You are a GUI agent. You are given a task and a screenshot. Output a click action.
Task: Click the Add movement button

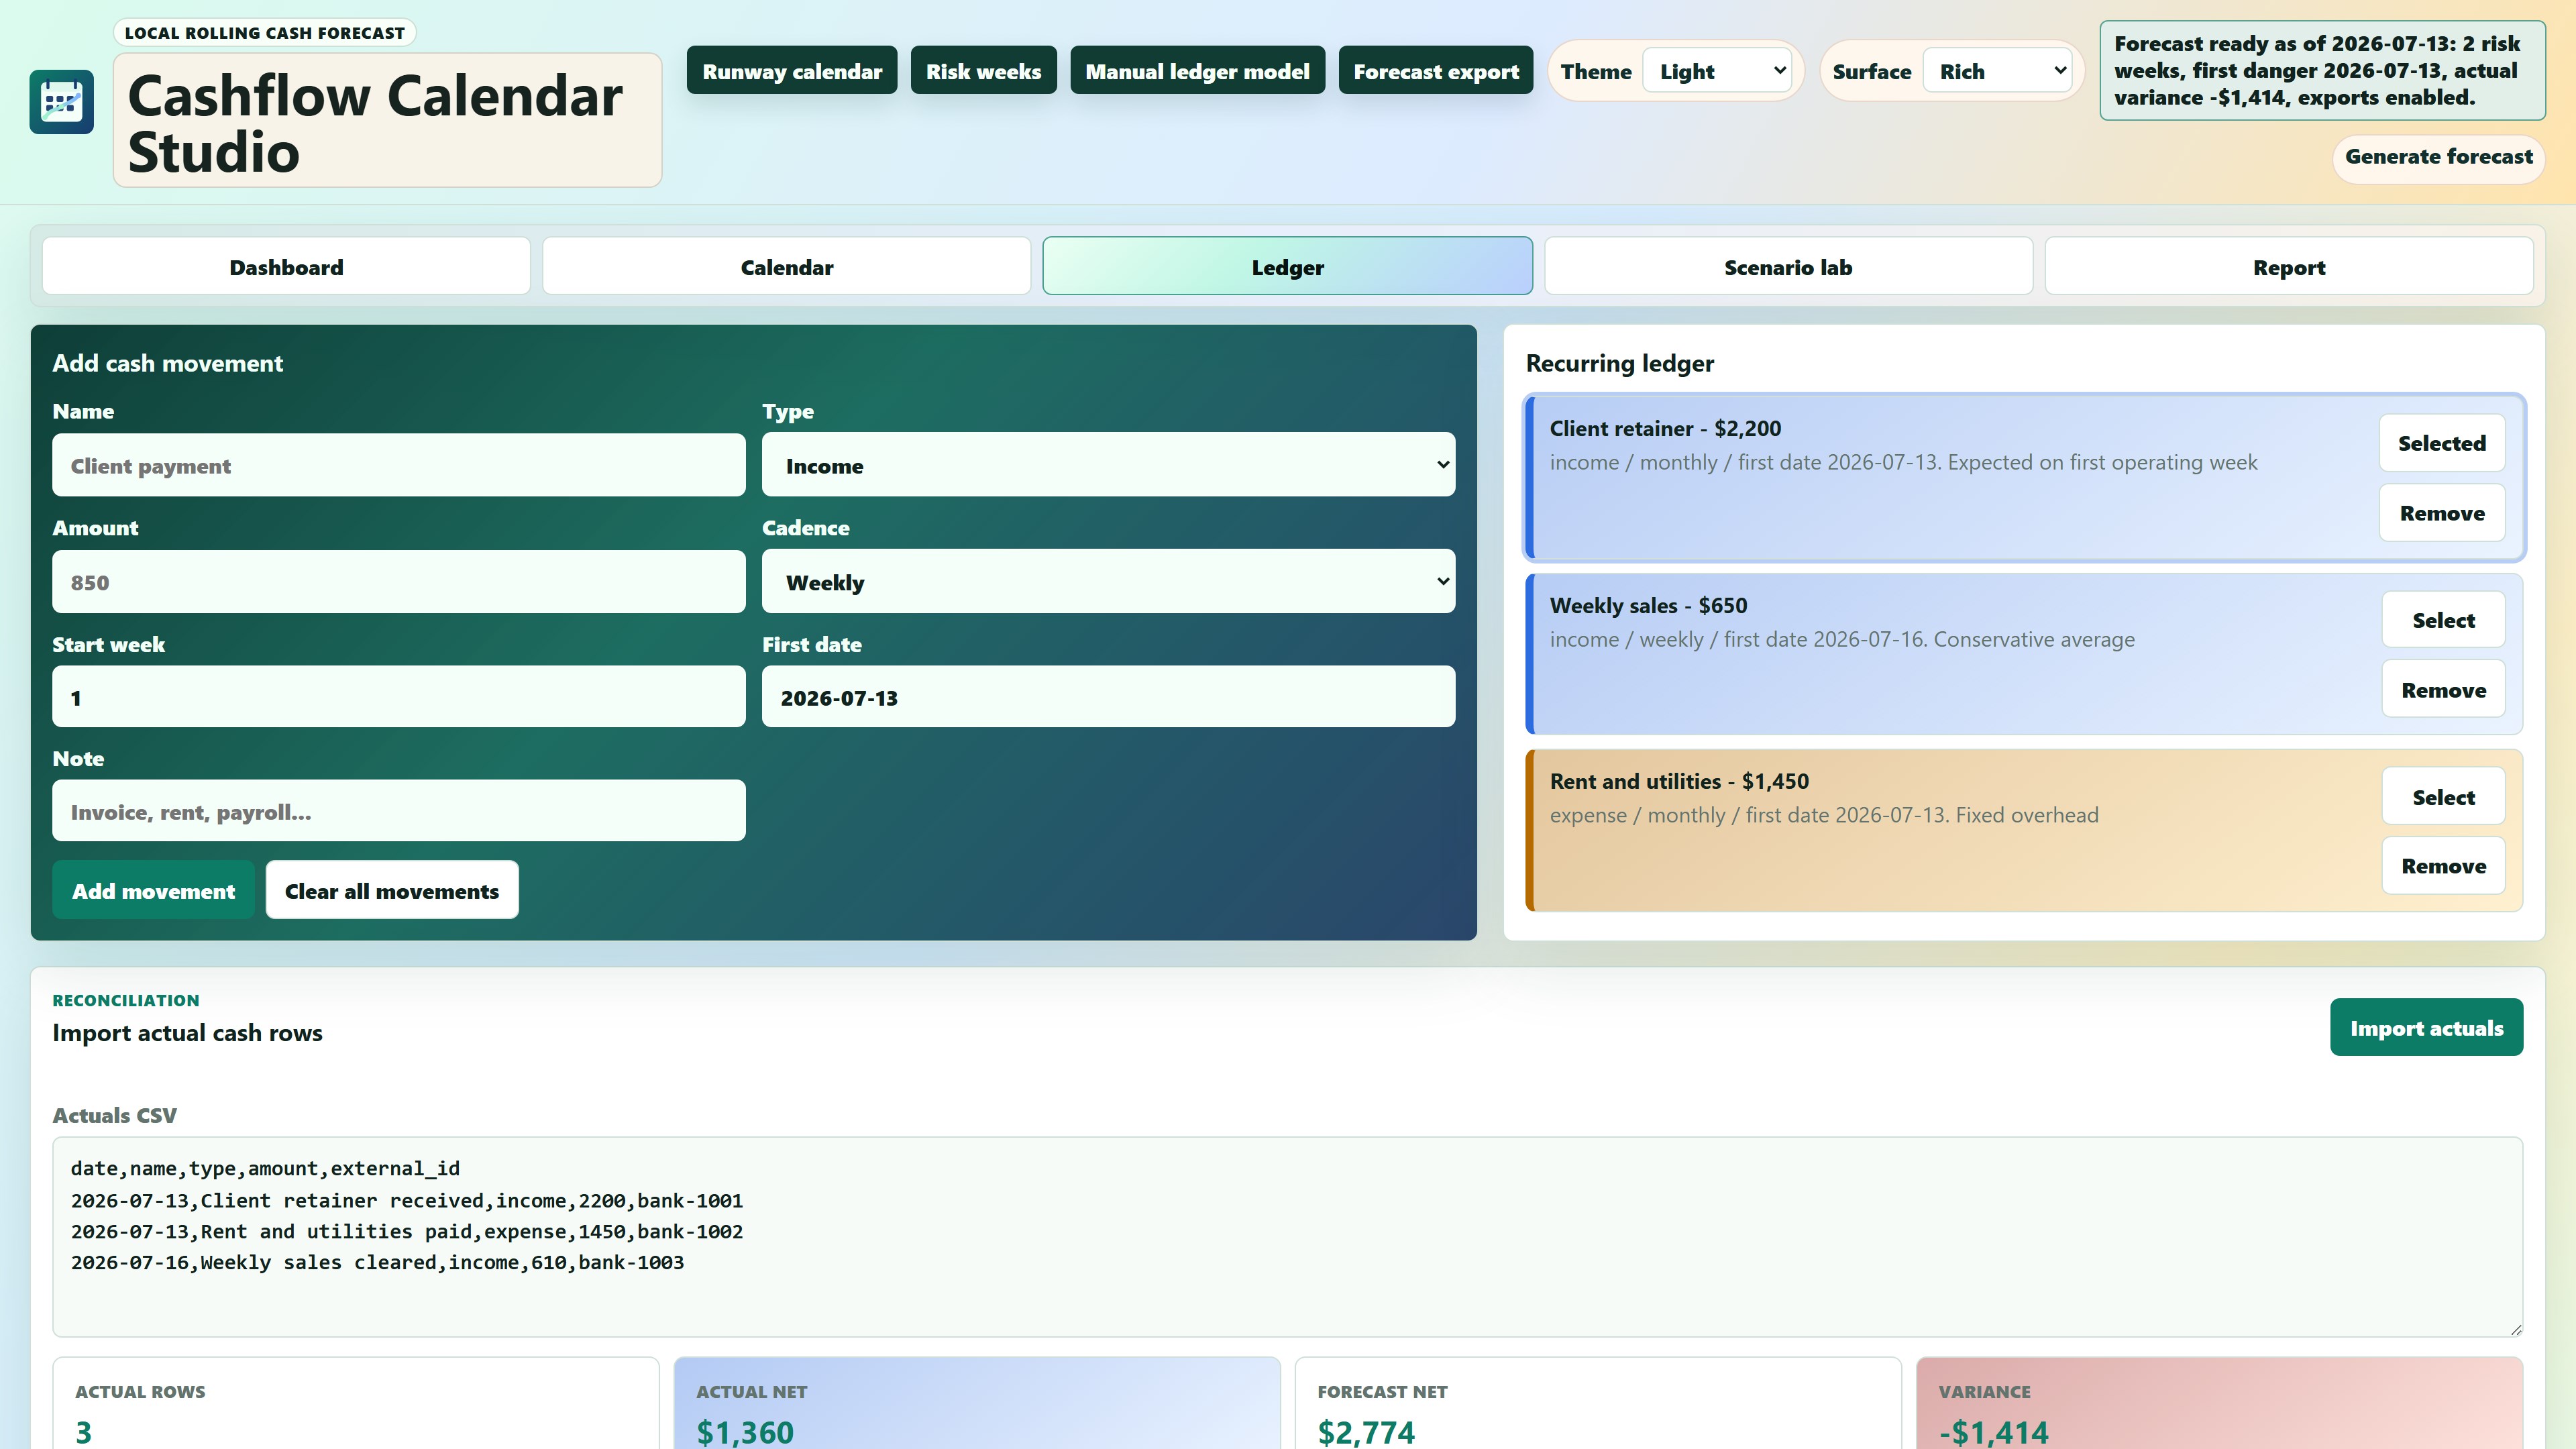tap(153, 890)
